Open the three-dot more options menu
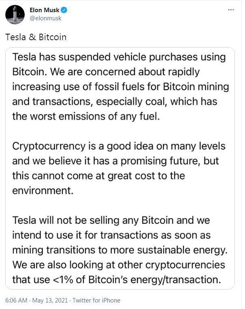Screen dimensions: 245x309 231,10
